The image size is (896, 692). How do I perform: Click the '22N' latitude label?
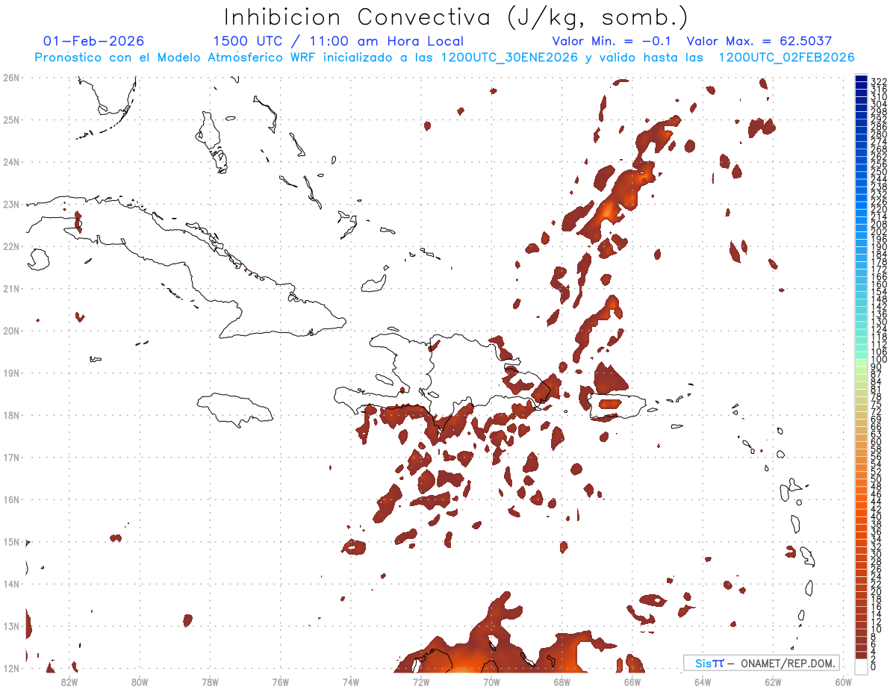click(x=11, y=246)
